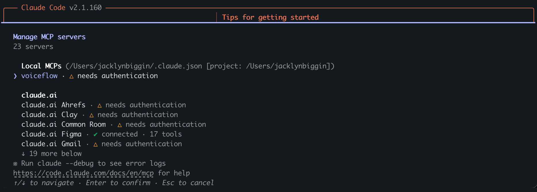
Task: Click the Tips for getting started heading
Action: [270, 17]
